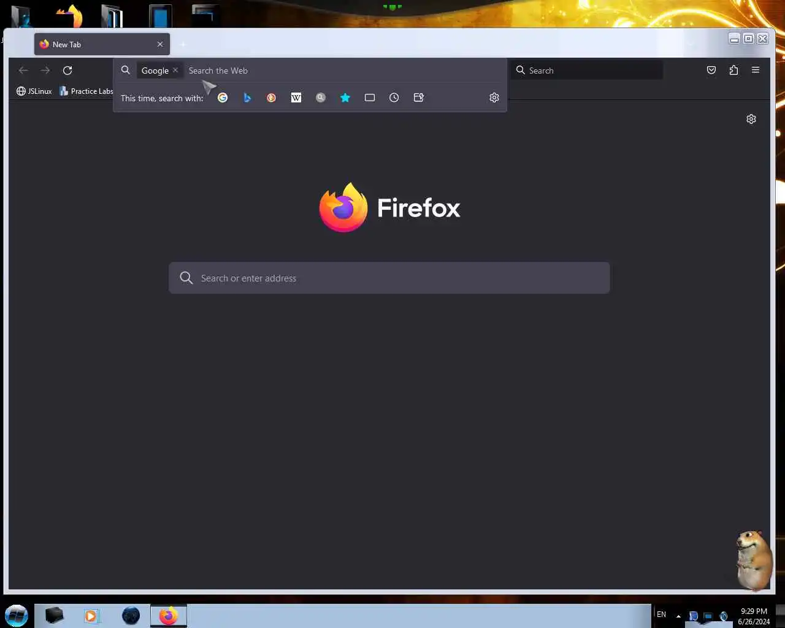Image resolution: width=785 pixels, height=628 pixels.
Task: Click the volume tray icon
Action: coord(724,616)
